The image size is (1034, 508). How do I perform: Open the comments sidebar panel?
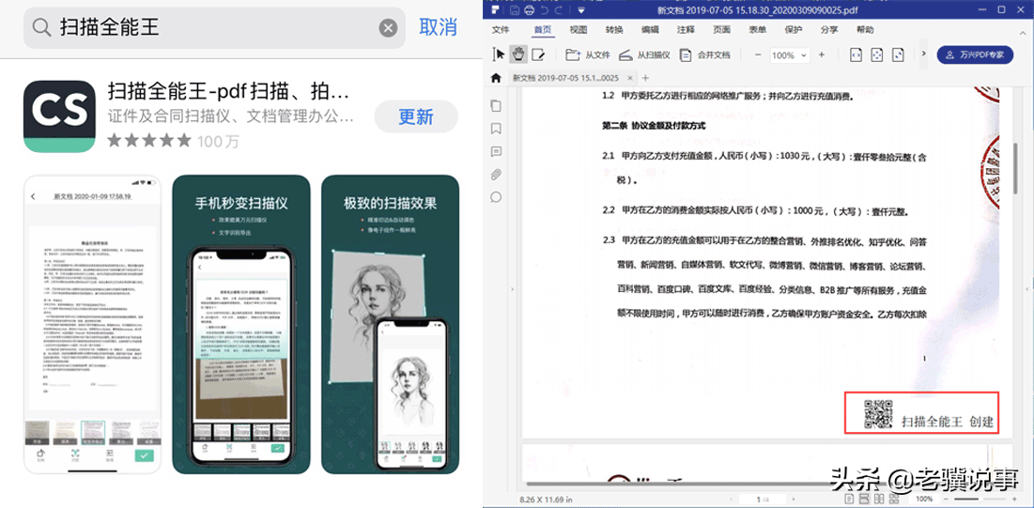496,152
